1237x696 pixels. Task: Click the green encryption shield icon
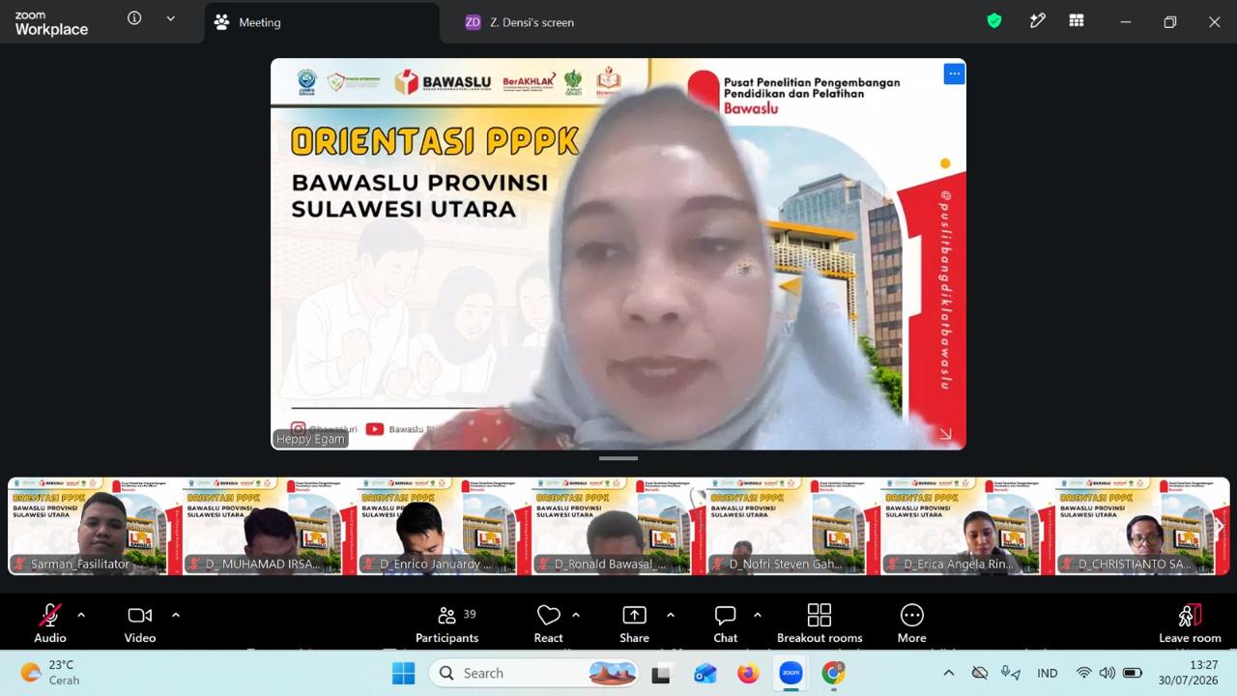993,20
